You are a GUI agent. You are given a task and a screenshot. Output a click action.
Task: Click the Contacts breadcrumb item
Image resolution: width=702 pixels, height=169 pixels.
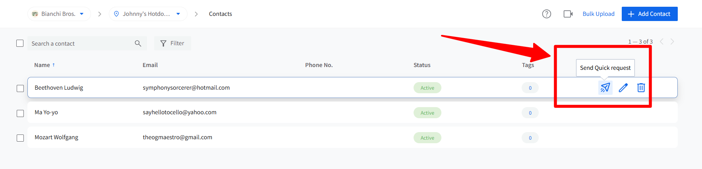coord(220,14)
